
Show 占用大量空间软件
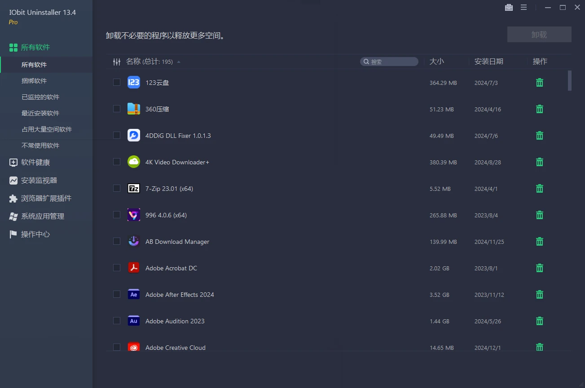click(x=47, y=129)
